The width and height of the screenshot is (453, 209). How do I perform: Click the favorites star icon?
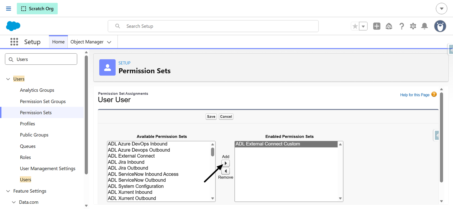[x=355, y=26]
